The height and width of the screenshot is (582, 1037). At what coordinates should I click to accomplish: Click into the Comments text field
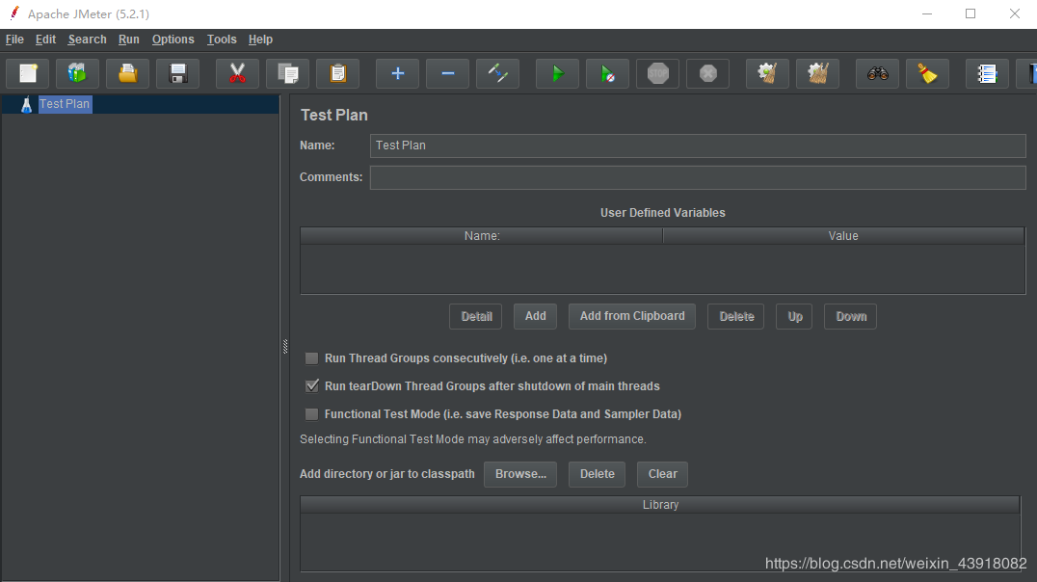pyautogui.click(x=698, y=177)
